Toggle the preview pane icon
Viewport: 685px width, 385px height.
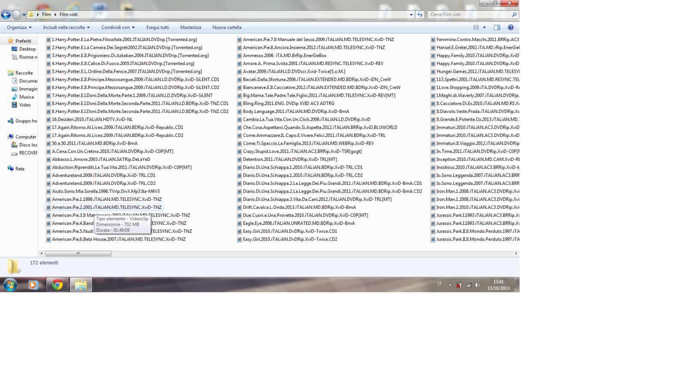pos(497,27)
